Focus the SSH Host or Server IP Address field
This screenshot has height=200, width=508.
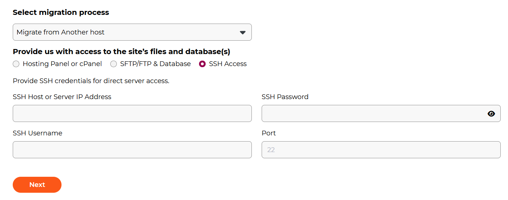point(132,114)
